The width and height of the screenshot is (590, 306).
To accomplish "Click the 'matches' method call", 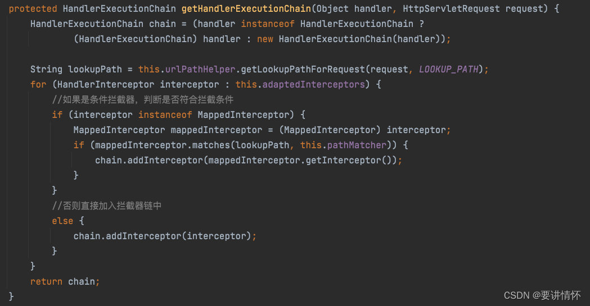I will 211,145.
